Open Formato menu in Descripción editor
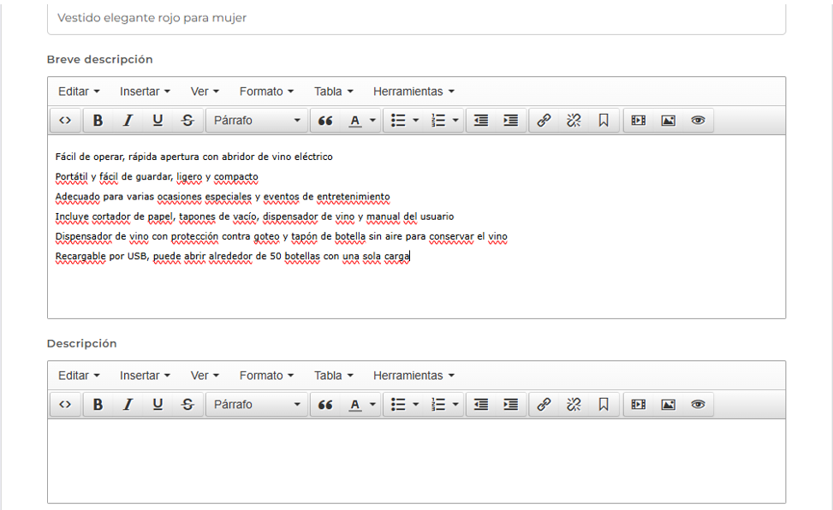This screenshot has height=510, width=833. (x=266, y=376)
